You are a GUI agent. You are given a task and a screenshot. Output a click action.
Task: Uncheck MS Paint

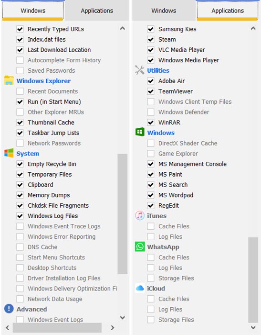(151, 174)
